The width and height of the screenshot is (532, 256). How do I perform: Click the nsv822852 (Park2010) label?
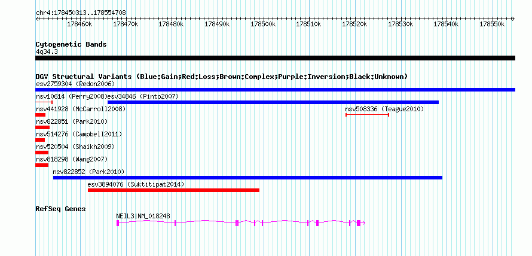click(x=89, y=172)
